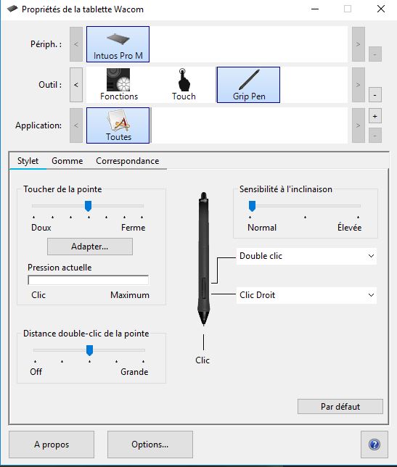Viewport: 397px width, 467px height.
Task: Select the Fonctions tool icon
Action: click(118, 85)
